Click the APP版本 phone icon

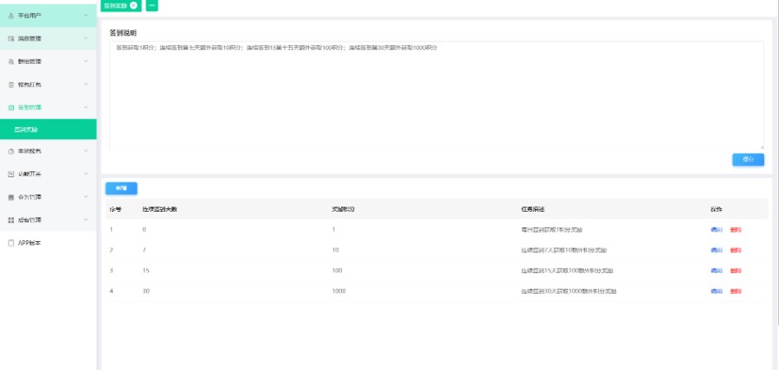point(11,243)
